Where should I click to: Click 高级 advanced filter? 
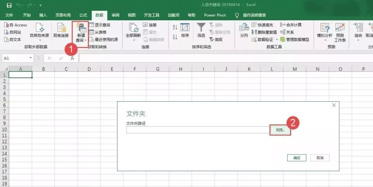(216, 39)
